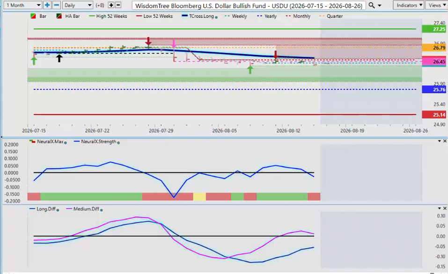Screen dimensions: 448x274
Task: Click the symbol name field showing USDU
Action: tap(249, 6)
